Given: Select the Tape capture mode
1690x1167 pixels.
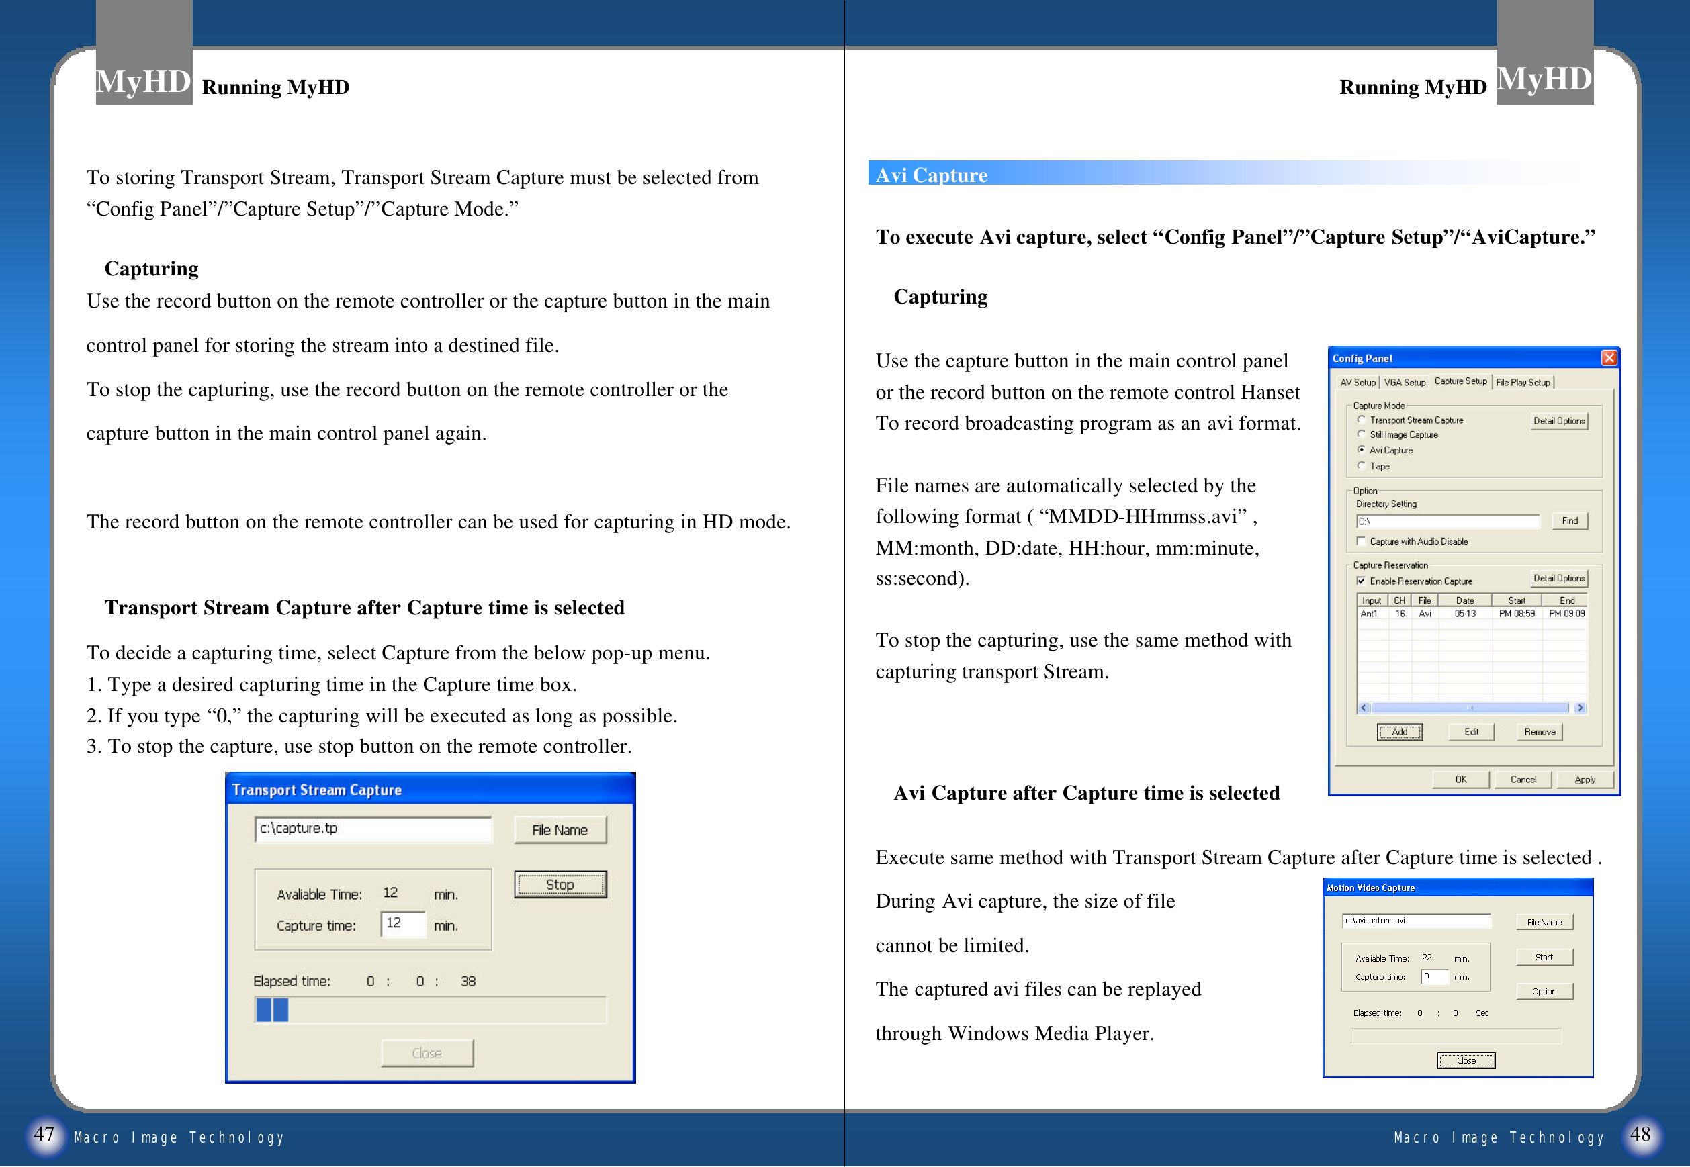Looking at the screenshot, I should (x=1362, y=466).
